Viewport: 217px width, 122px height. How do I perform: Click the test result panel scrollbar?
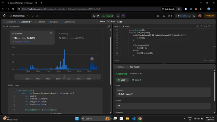(x=214, y=86)
